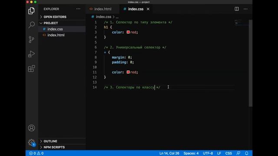This screenshot has height=156, width=278.
Task: Open the Explorer view in activity bar
Action: point(31,11)
